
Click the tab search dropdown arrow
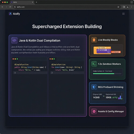(132, 2)
